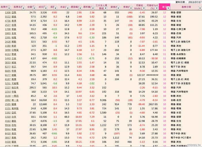This screenshot has height=147, width=202.
Task: Open the 漲跌 column filter dropdown
Action: [x=55, y=8]
